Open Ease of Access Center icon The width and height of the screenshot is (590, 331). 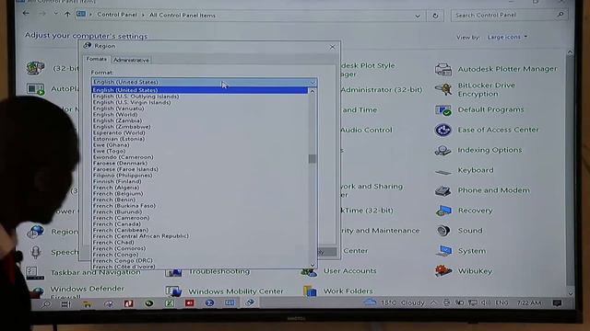coord(442,130)
